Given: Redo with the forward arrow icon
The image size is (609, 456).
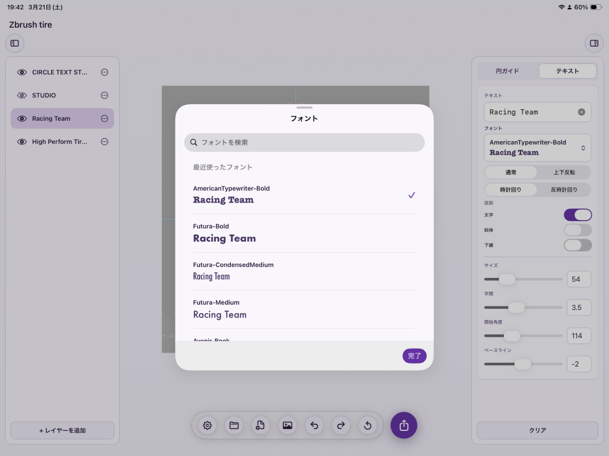Looking at the screenshot, I should (341, 425).
